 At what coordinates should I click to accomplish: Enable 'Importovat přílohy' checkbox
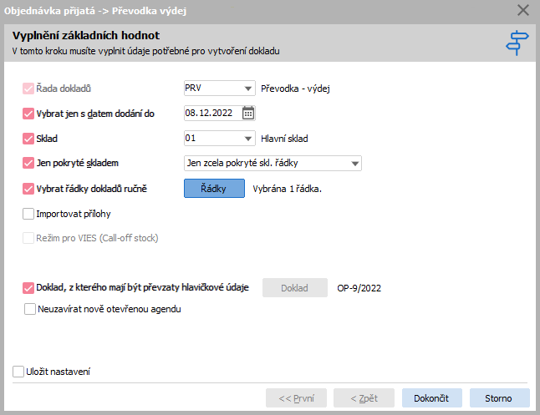coord(28,214)
